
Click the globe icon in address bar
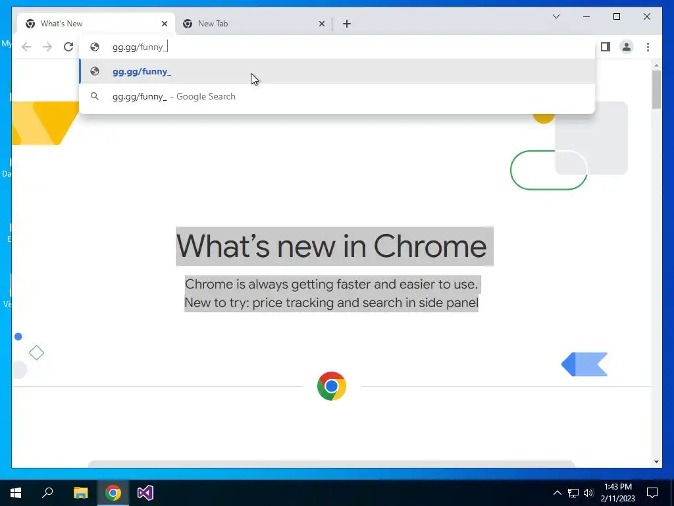(x=95, y=47)
